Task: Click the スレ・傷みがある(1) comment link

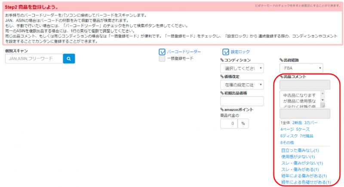Action: (x=300, y=169)
